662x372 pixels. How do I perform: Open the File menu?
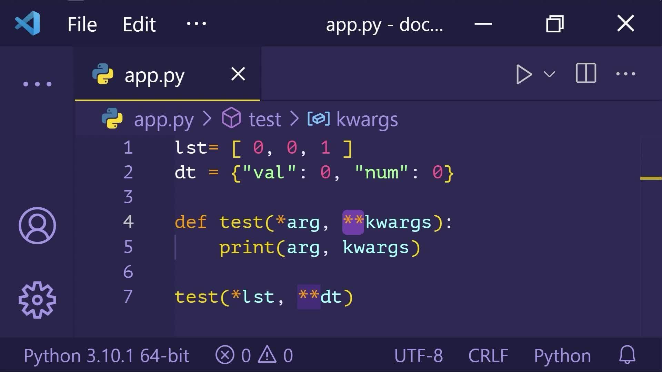click(x=82, y=24)
